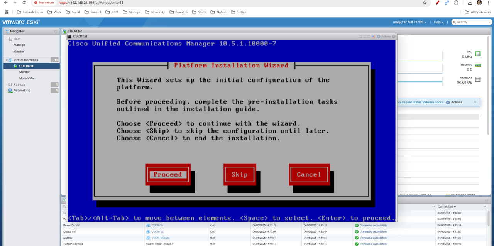This screenshot has height=246, width=494.
Task: Click the console keyboard layout flag icon
Action: [374, 37]
